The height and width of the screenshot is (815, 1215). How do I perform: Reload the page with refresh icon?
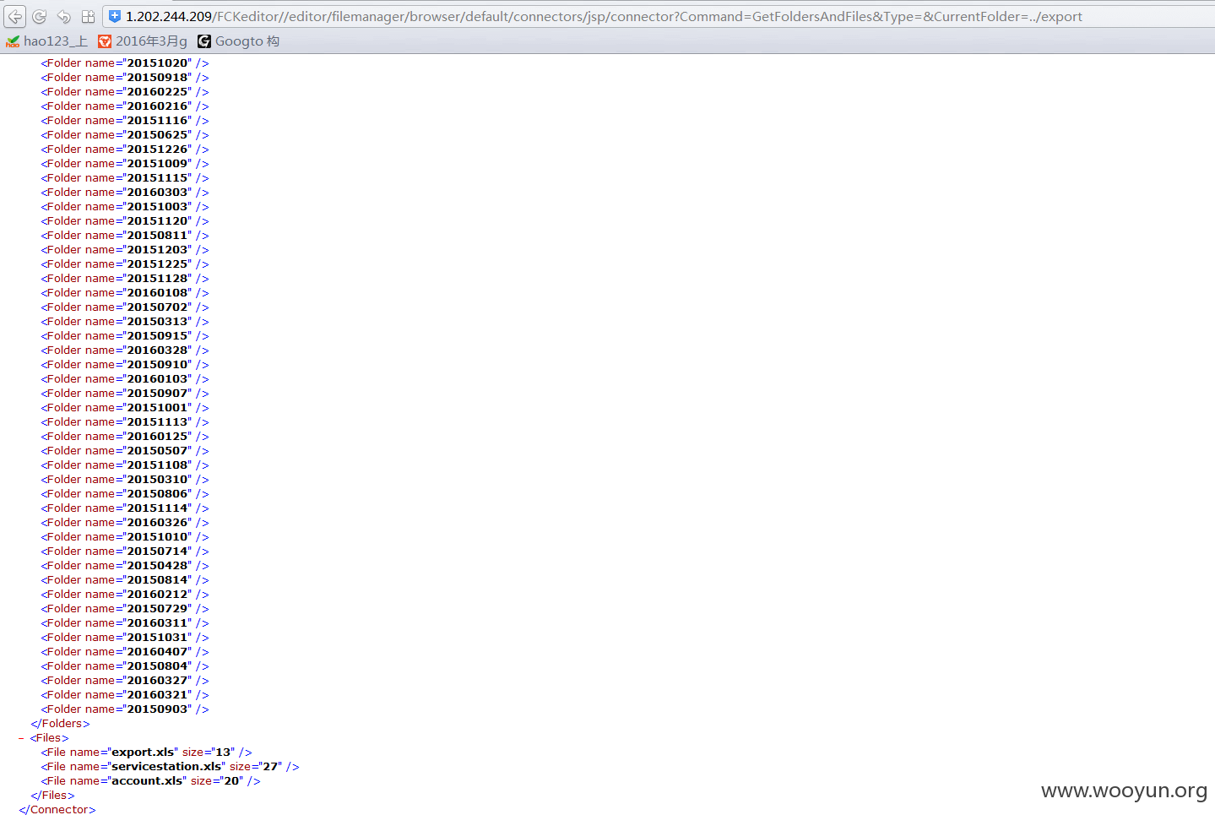click(x=39, y=17)
